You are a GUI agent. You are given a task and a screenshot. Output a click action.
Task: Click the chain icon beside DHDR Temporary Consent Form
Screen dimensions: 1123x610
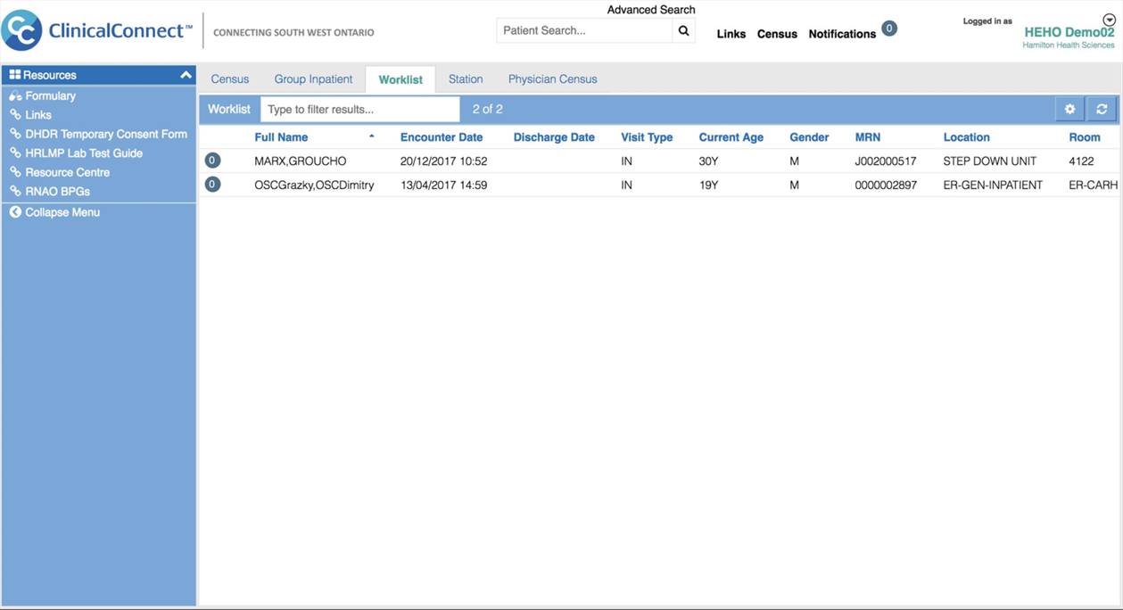click(x=15, y=134)
